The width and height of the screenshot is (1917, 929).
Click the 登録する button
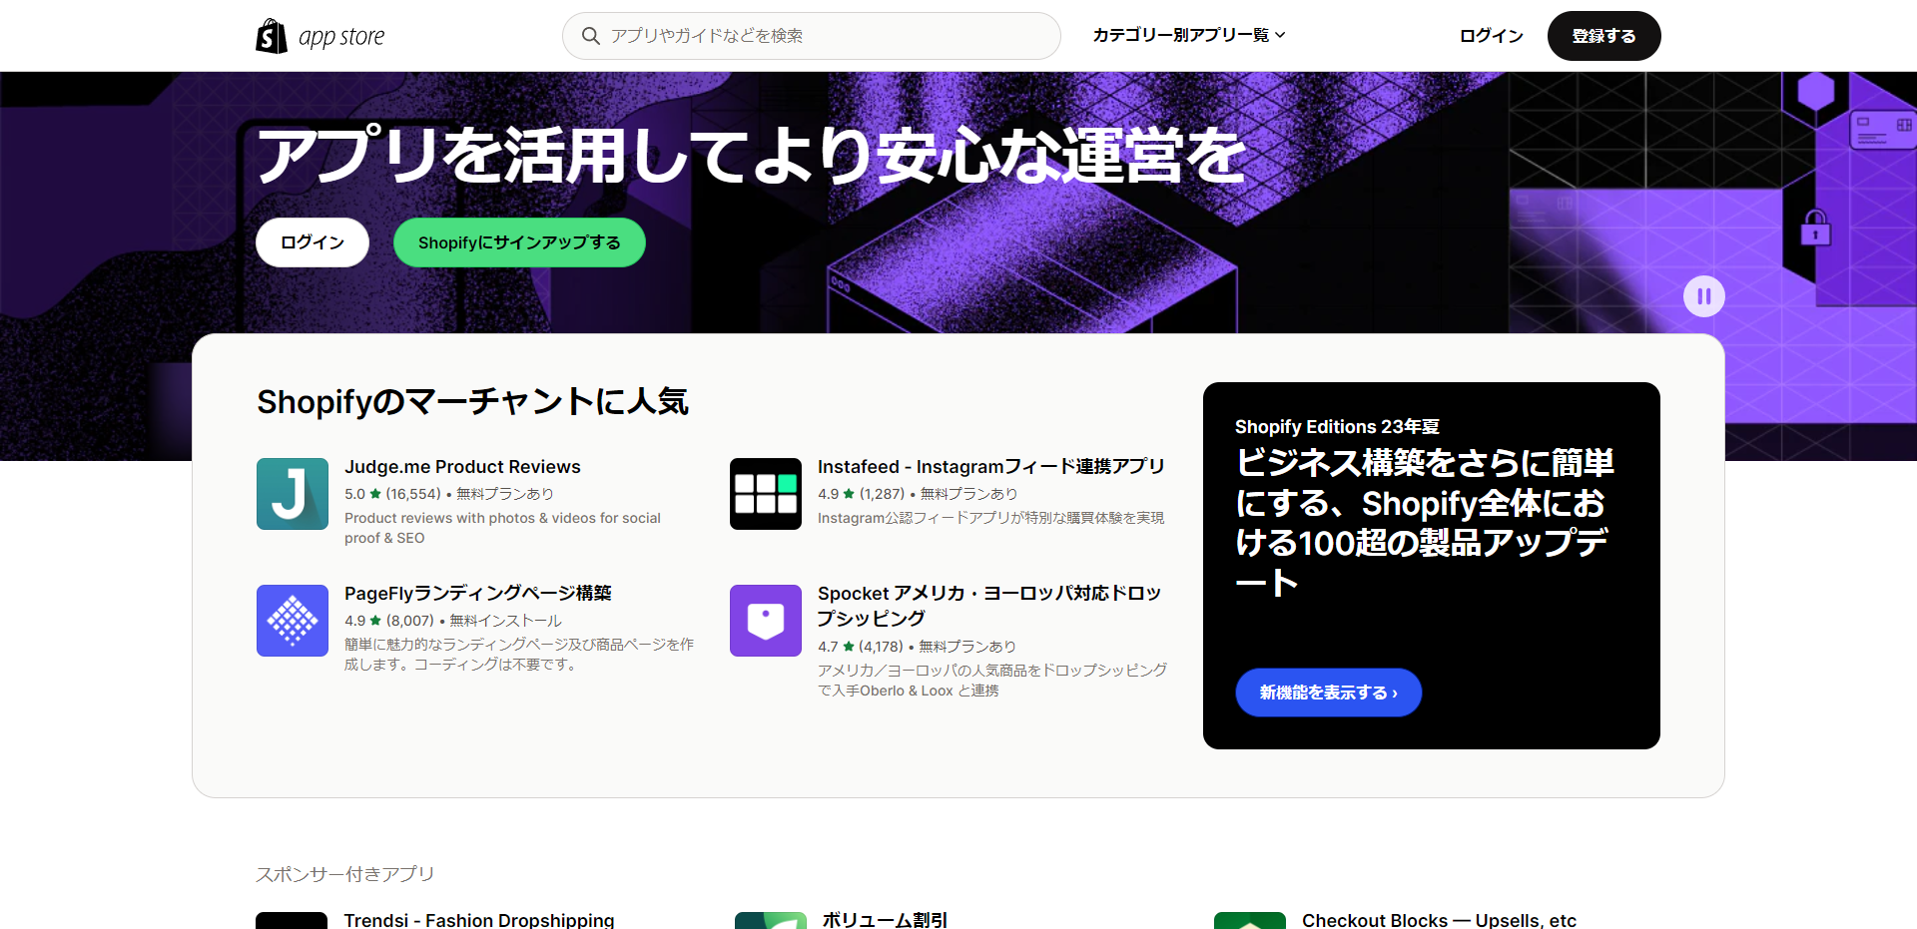tap(1603, 36)
